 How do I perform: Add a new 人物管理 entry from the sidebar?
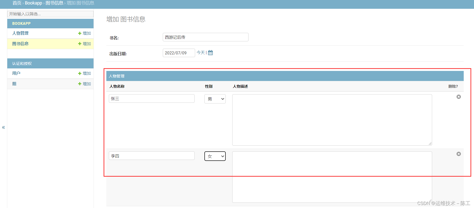[x=85, y=33]
